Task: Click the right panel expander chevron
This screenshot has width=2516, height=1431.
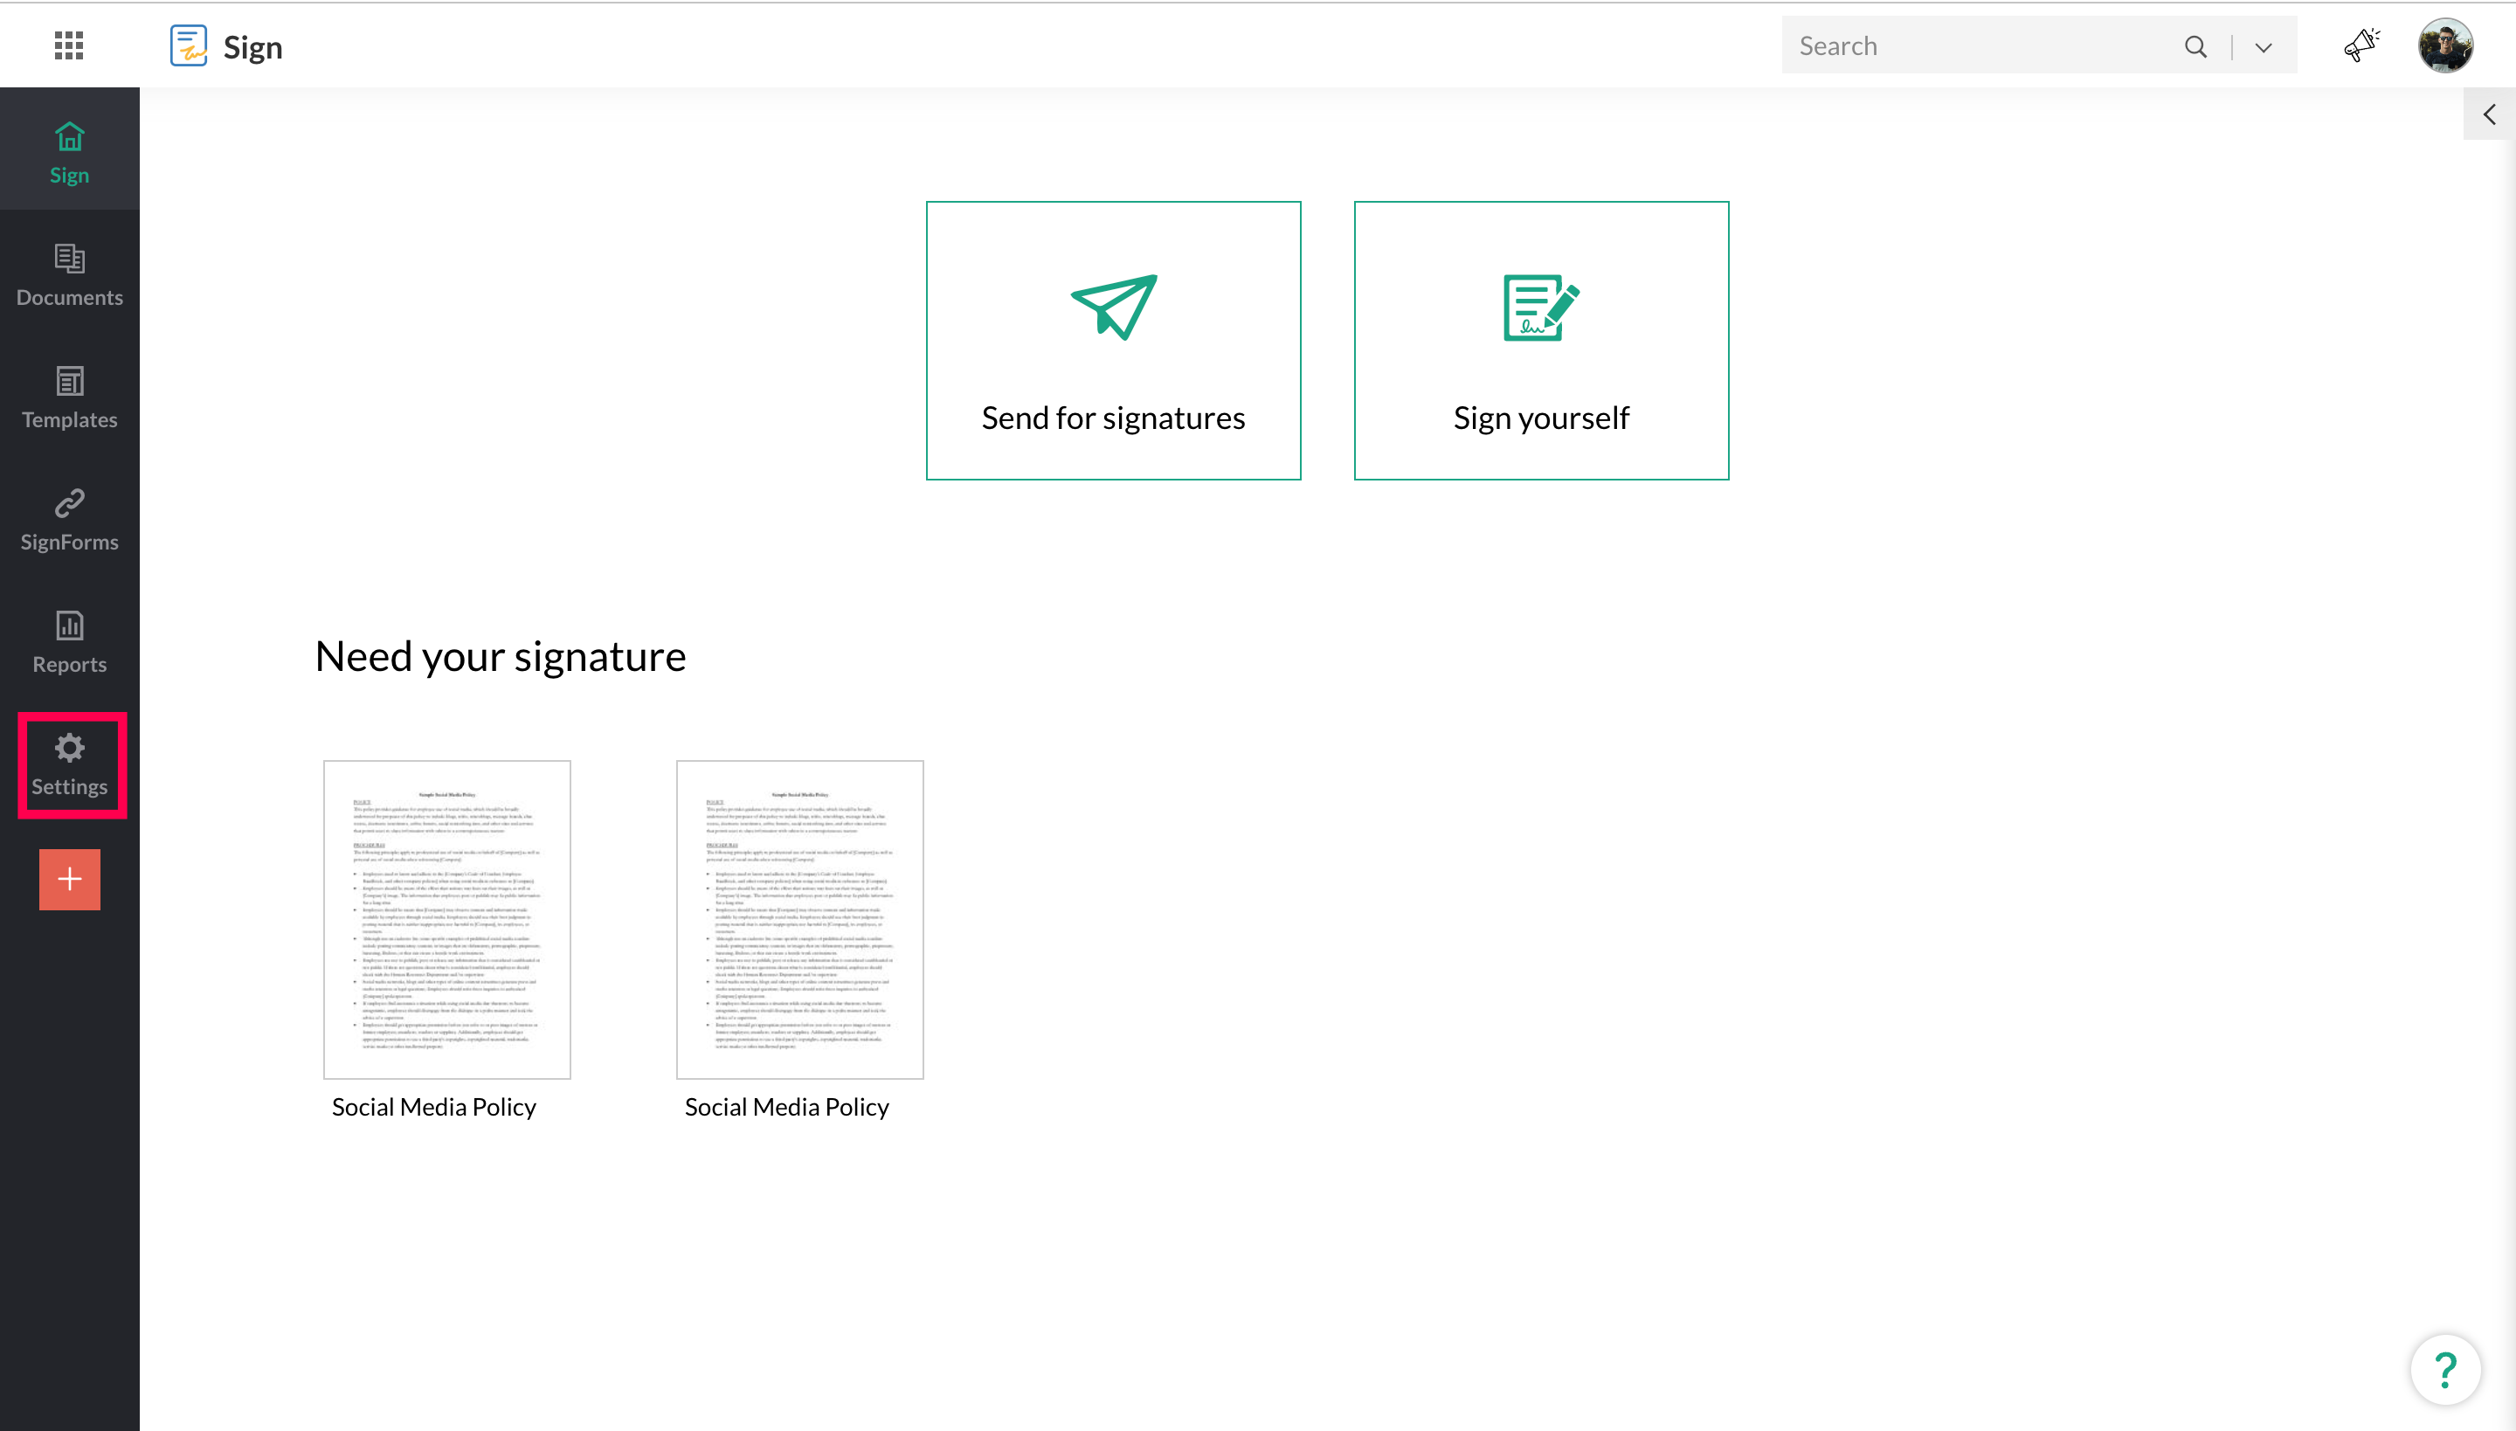Action: (2488, 114)
